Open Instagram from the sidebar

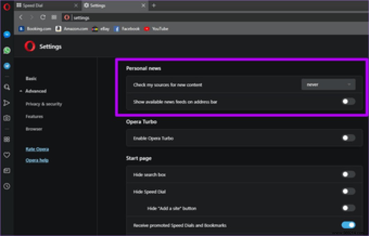(7, 118)
